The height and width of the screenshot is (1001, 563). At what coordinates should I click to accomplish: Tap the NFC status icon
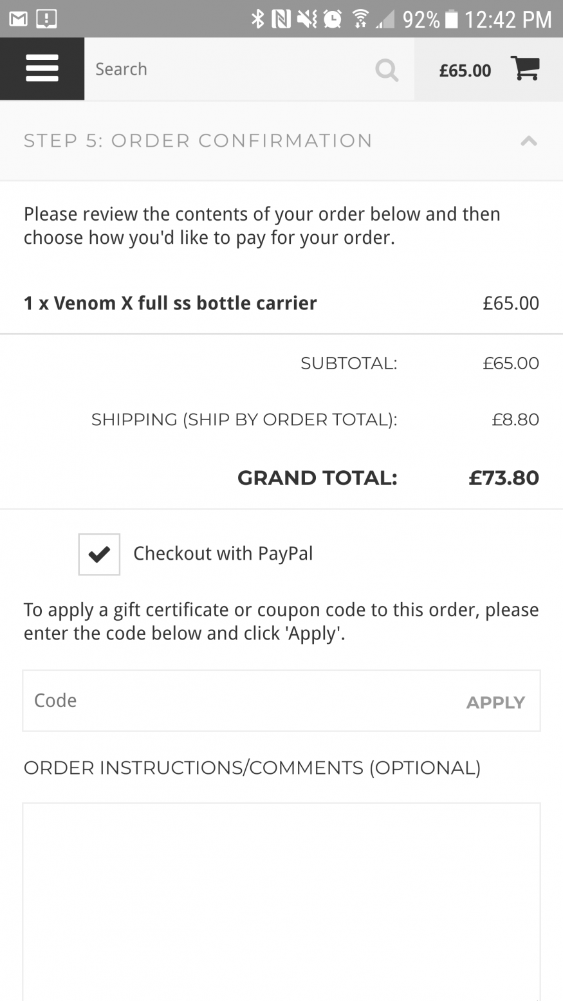(x=281, y=19)
